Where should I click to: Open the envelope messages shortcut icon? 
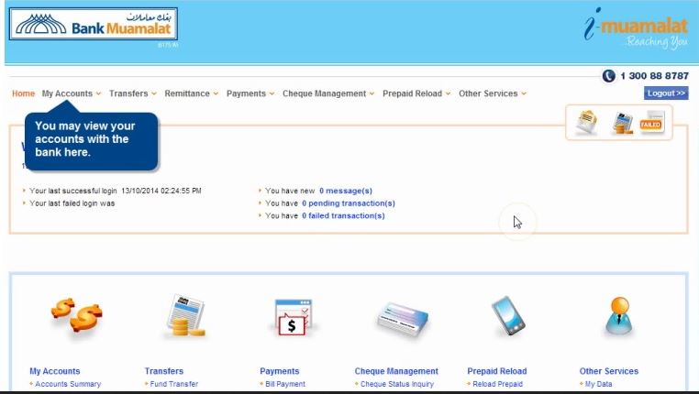[587, 123]
